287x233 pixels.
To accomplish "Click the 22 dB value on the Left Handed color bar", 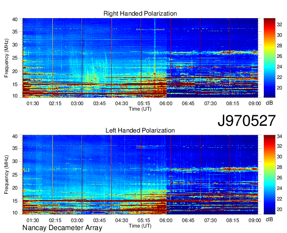I will pos(279,199).
